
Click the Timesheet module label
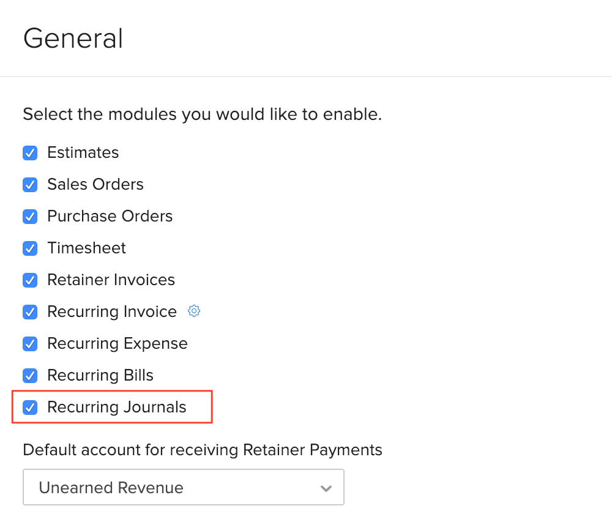click(86, 248)
